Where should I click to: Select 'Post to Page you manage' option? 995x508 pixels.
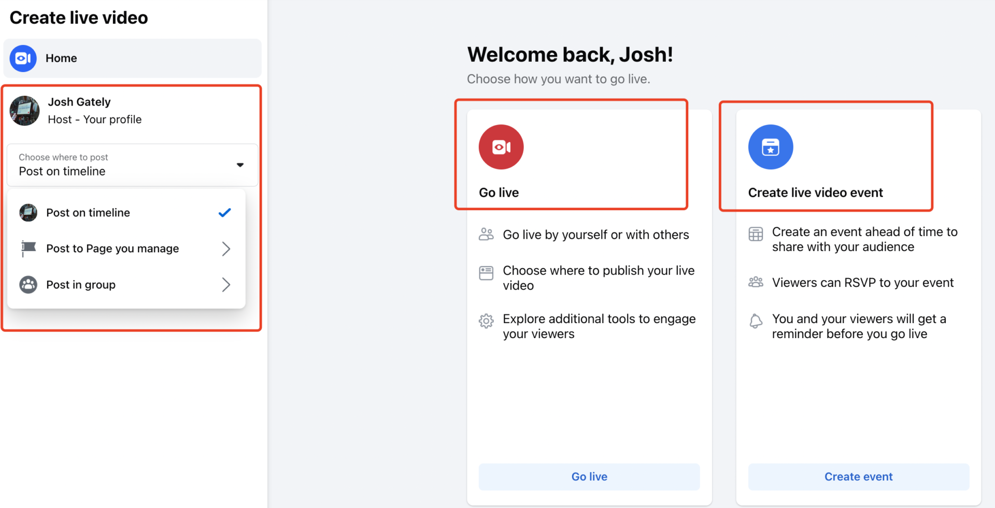[x=112, y=249]
